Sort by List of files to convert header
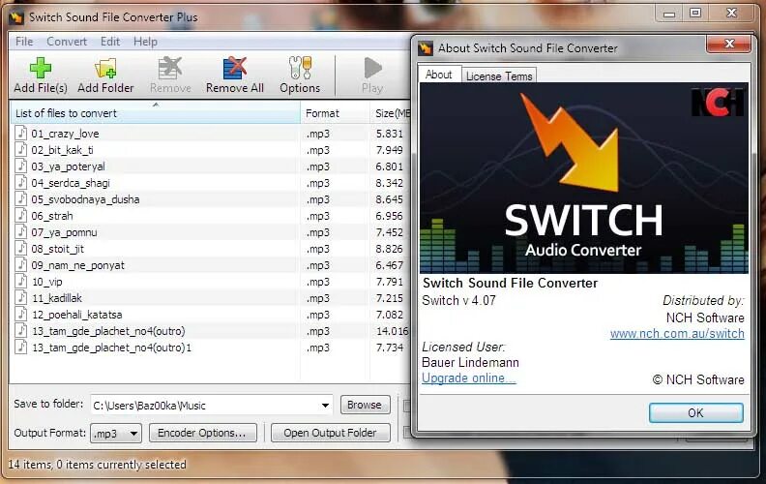Image resolution: width=766 pixels, height=484 pixels. (x=156, y=113)
